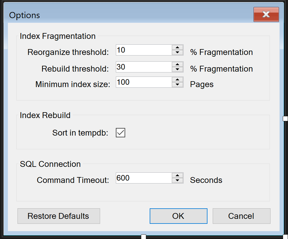Focus the Minimum index size field
The width and height of the screenshot is (288, 239).
(x=144, y=82)
